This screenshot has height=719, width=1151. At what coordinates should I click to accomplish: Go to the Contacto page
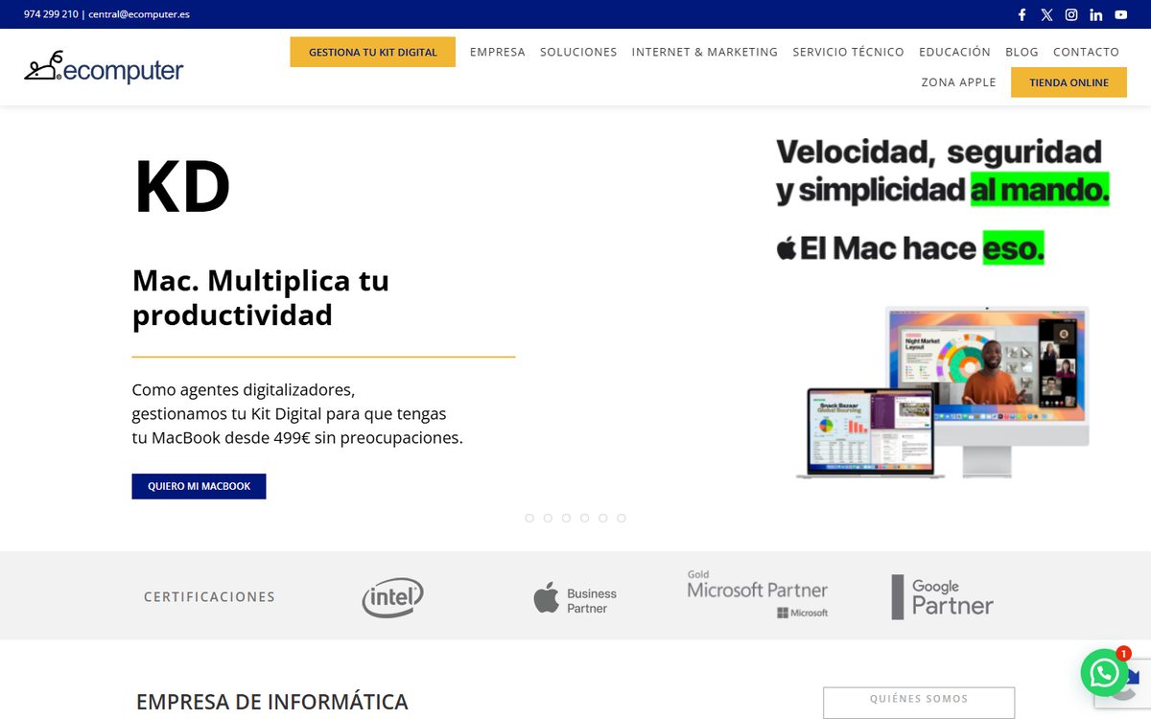click(x=1086, y=52)
